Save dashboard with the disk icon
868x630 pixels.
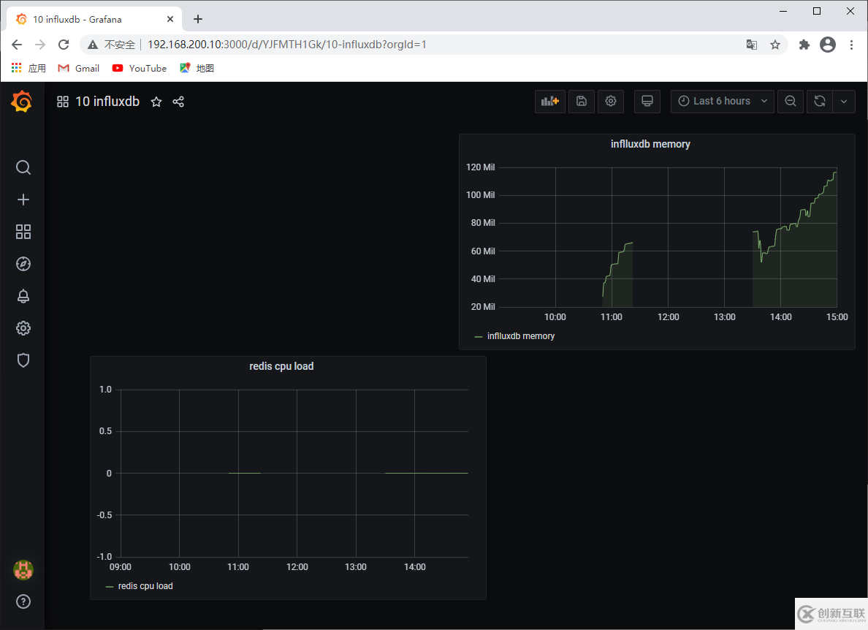click(581, 102)
